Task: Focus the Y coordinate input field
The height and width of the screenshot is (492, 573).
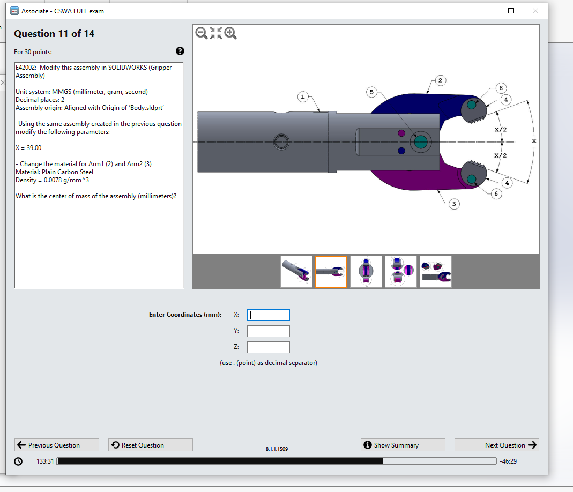Action: click(268, 331)
